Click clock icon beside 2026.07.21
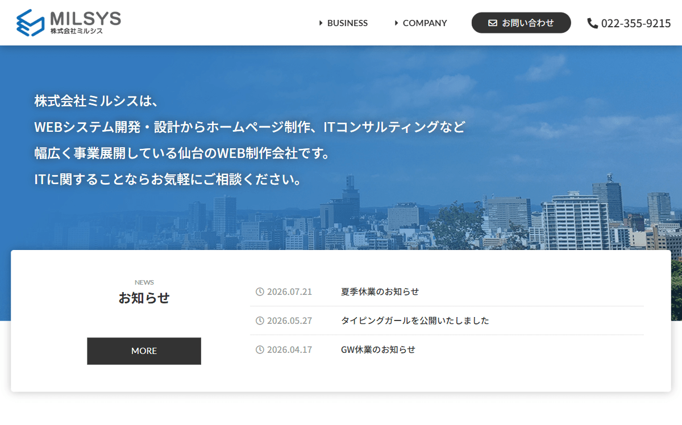The width and height of the screenshot is (682, 425). pos(260,291)
